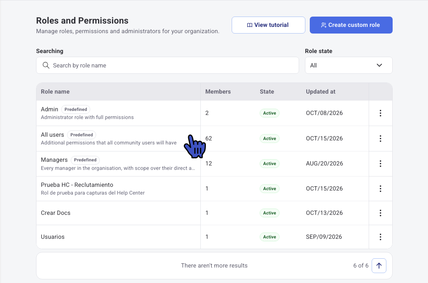Click the 6 of 6 results counter
The width and height of the screenshot is (428, 283).
(361, 266)
